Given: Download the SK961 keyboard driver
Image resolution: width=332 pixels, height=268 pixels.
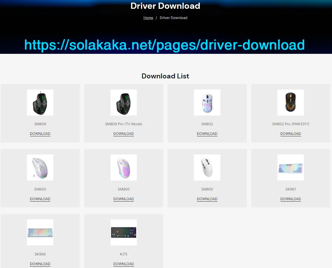Looking at the screenshot, I should (291, 199).
